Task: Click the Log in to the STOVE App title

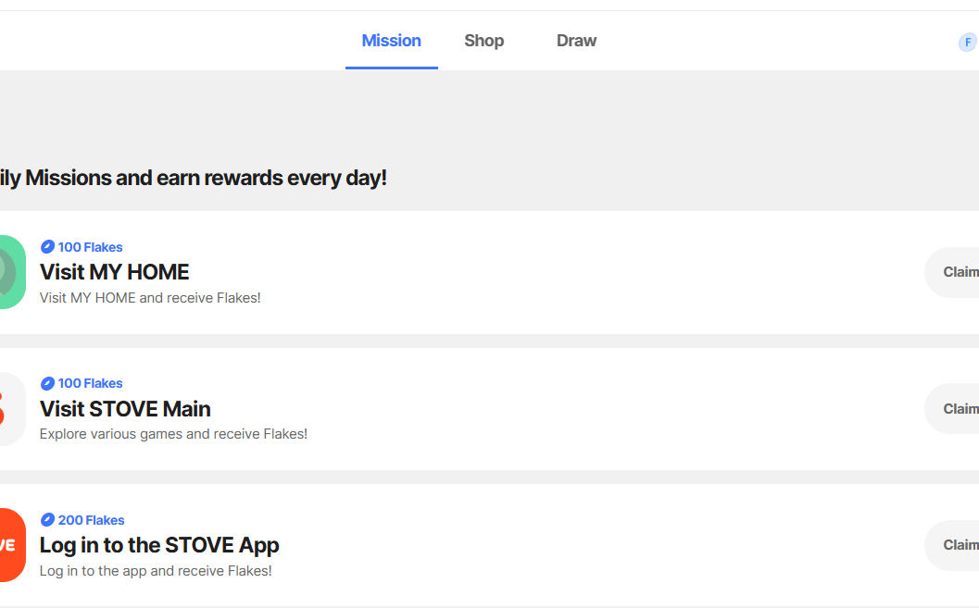Action: pyautogui.click(x=159, y=545)
